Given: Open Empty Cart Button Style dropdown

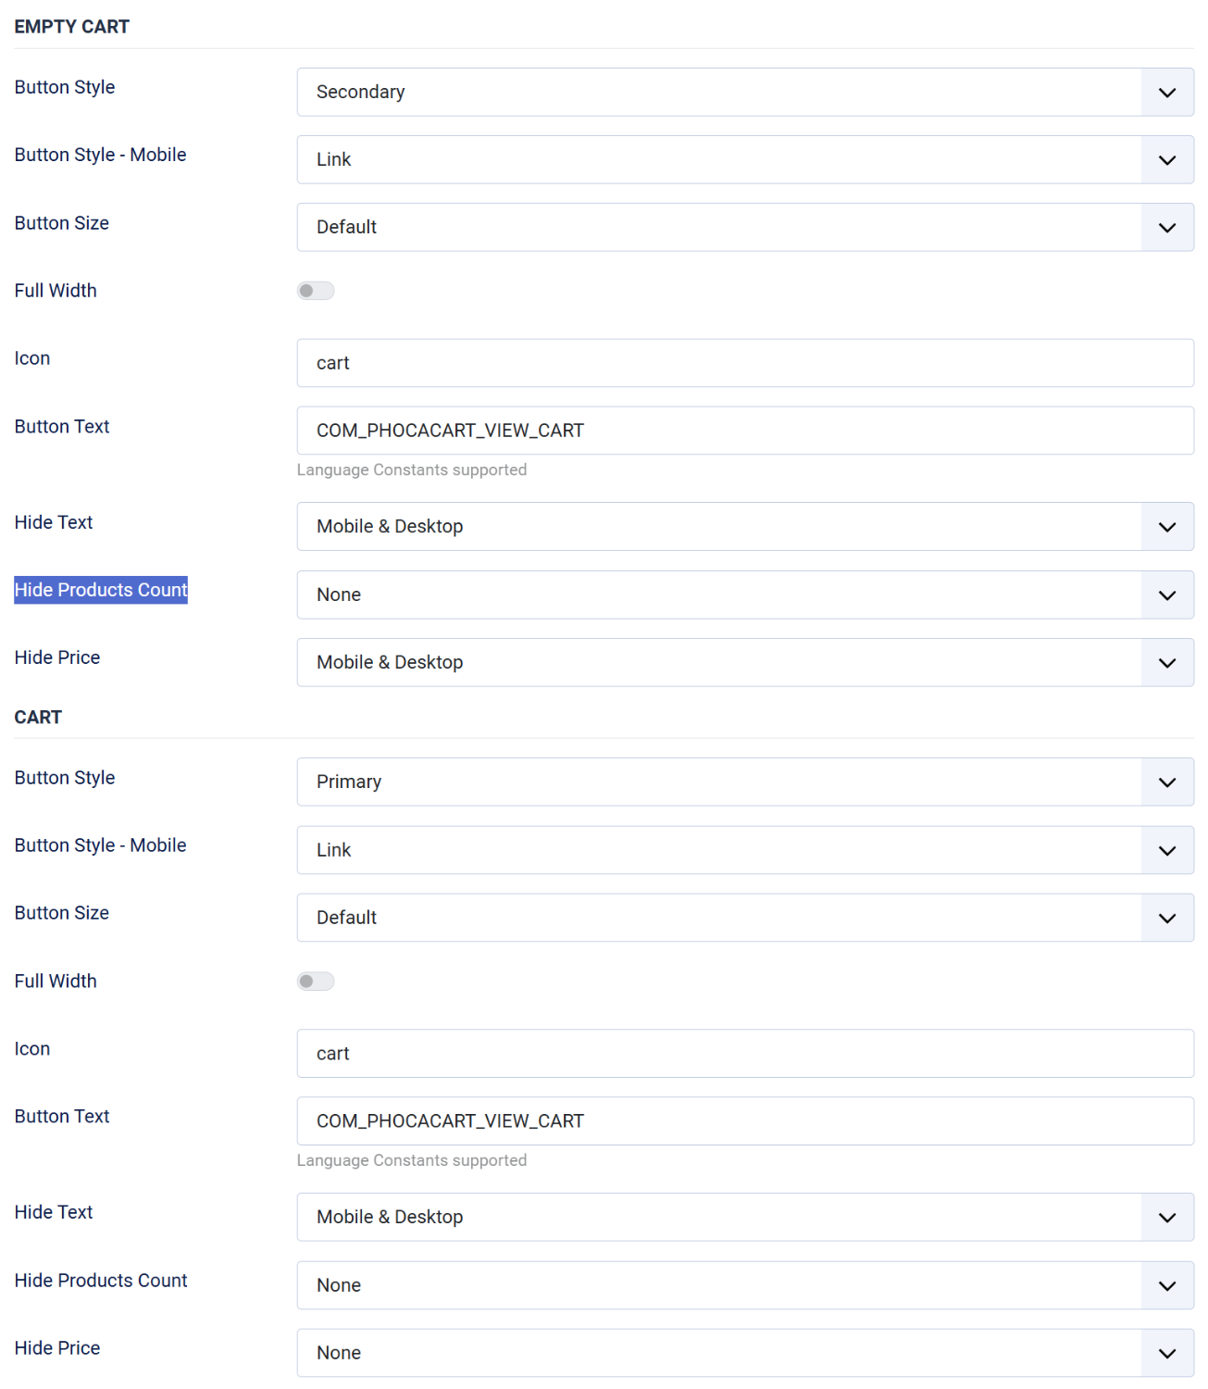Looking at the screenshot, I should coord(744,92).
